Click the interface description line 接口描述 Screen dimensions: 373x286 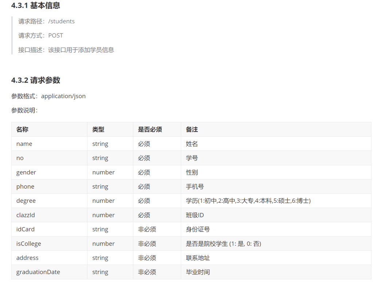pos(66,50)
